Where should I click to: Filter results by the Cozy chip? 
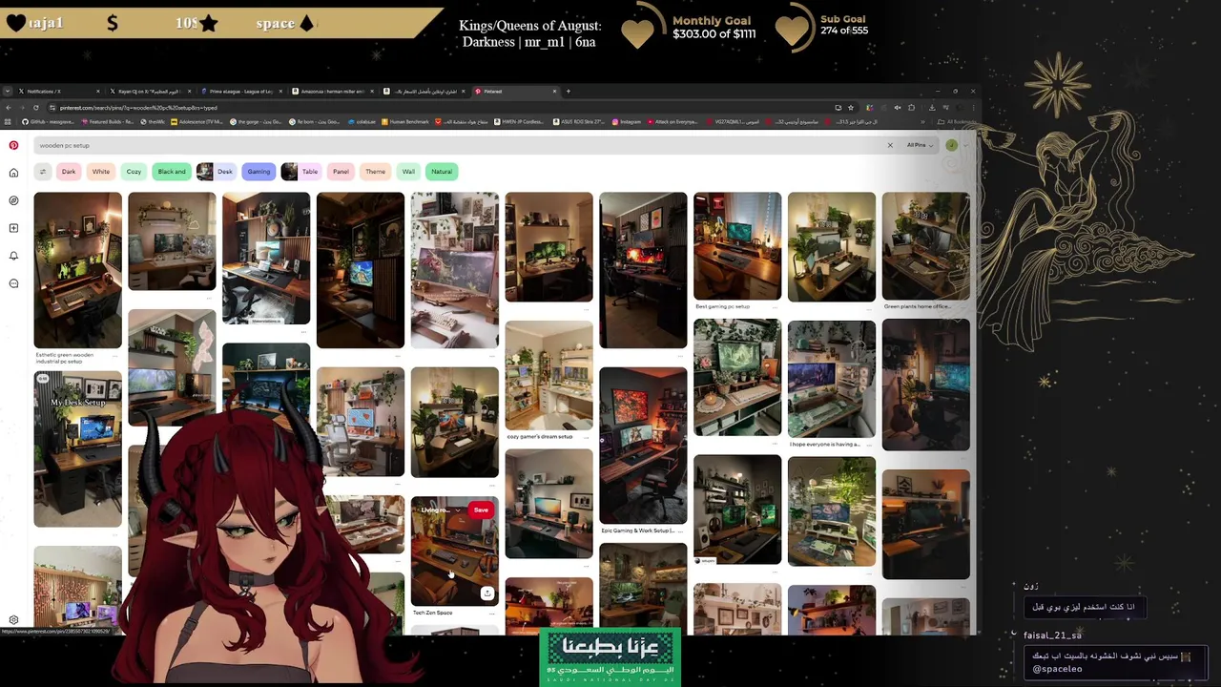click(134, 172)
